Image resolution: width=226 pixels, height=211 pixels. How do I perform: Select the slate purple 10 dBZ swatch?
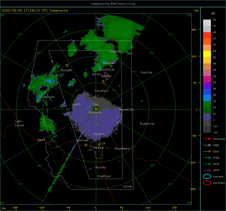pos(207,117)
